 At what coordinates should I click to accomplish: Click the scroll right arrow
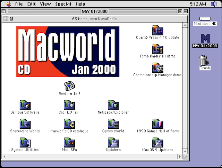pos(180,157)
